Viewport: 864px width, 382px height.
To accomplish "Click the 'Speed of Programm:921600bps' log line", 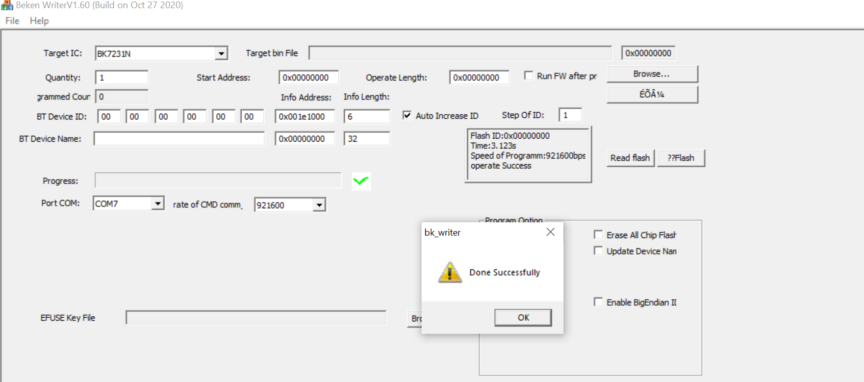I will [x=528, y=156].
